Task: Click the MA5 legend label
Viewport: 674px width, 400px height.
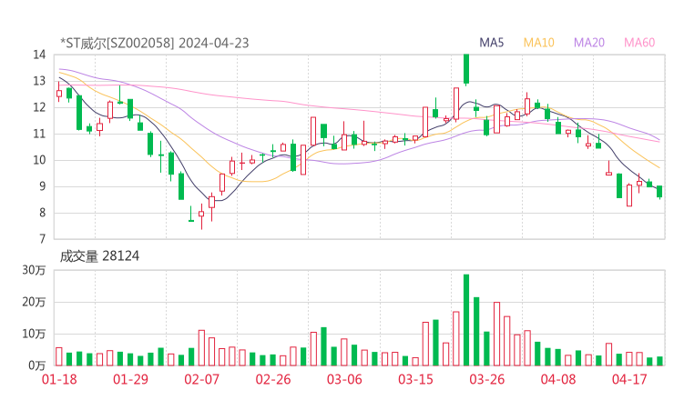Action: (491, 43)
